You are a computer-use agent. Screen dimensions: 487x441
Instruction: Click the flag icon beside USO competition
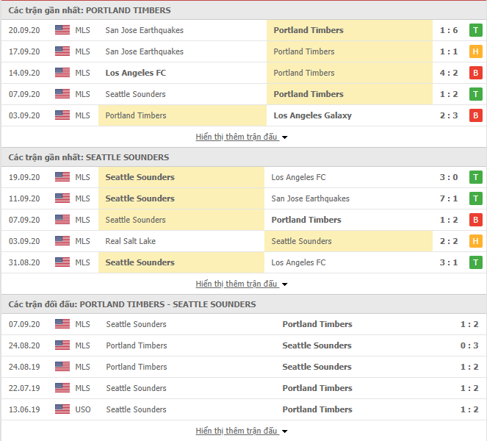(x=62, y=409)
